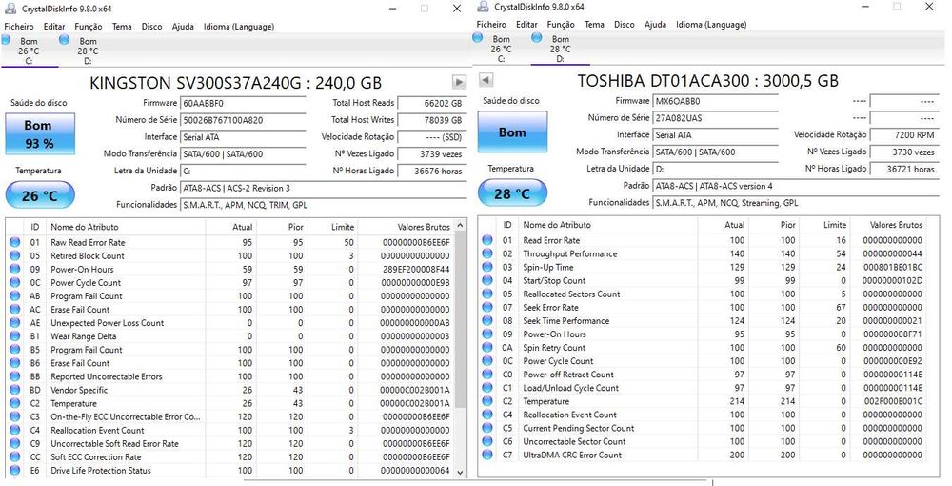Viewport: 952px width, 486px height.
Task: Open Função menu in right TOSHIBA window
Action: coord(561,25)
